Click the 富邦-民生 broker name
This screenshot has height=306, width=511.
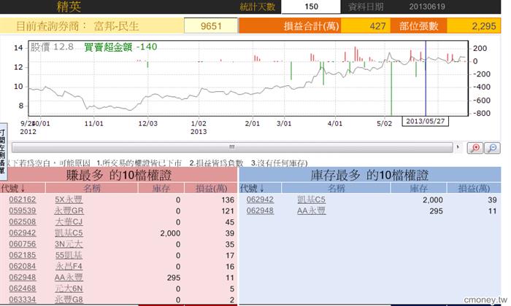[x=116, y=26]
